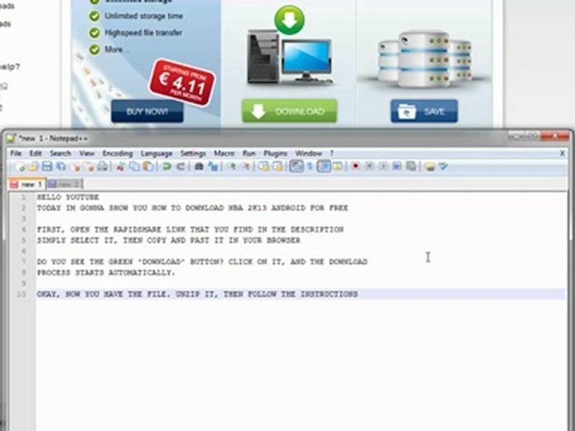
Task: Open the Settings menu
Action: coord(193,153)
